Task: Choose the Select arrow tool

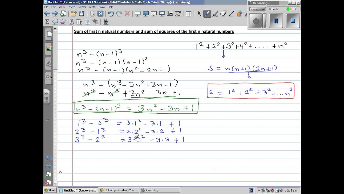Action: pyautogui.click(x=199, y=13)
